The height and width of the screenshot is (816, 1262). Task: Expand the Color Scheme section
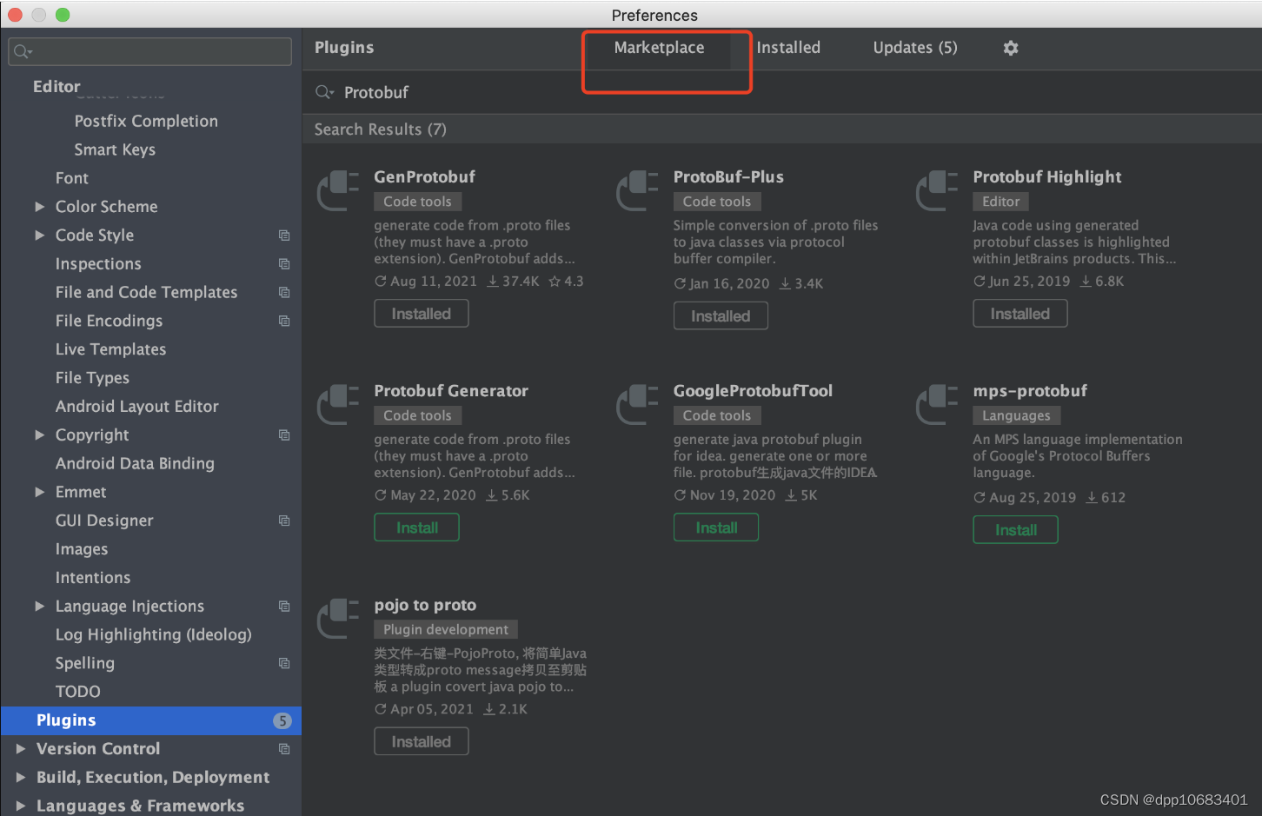[x=40, y=206]
